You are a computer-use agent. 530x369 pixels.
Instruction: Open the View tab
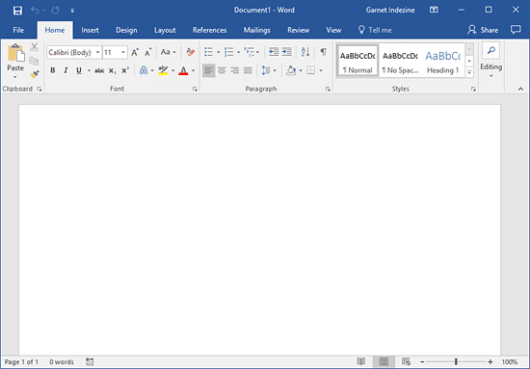click(x=333, y=30)
